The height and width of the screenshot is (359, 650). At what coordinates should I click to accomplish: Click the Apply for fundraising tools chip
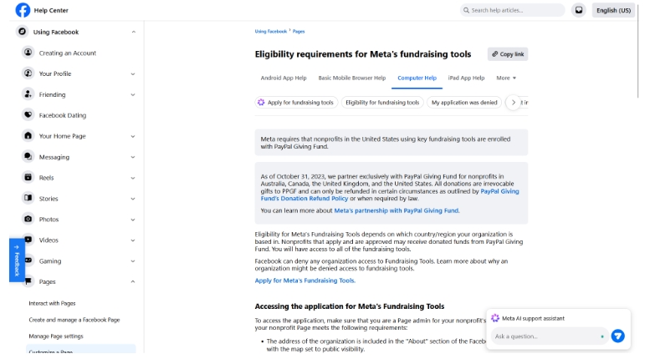click(296, 102)
